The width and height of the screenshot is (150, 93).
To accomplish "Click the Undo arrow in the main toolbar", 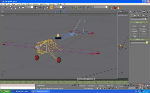I will pyautogui.click(x=3, y=7).
